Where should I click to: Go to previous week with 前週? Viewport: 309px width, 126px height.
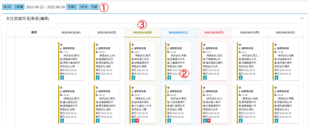(x=19, y=6)
